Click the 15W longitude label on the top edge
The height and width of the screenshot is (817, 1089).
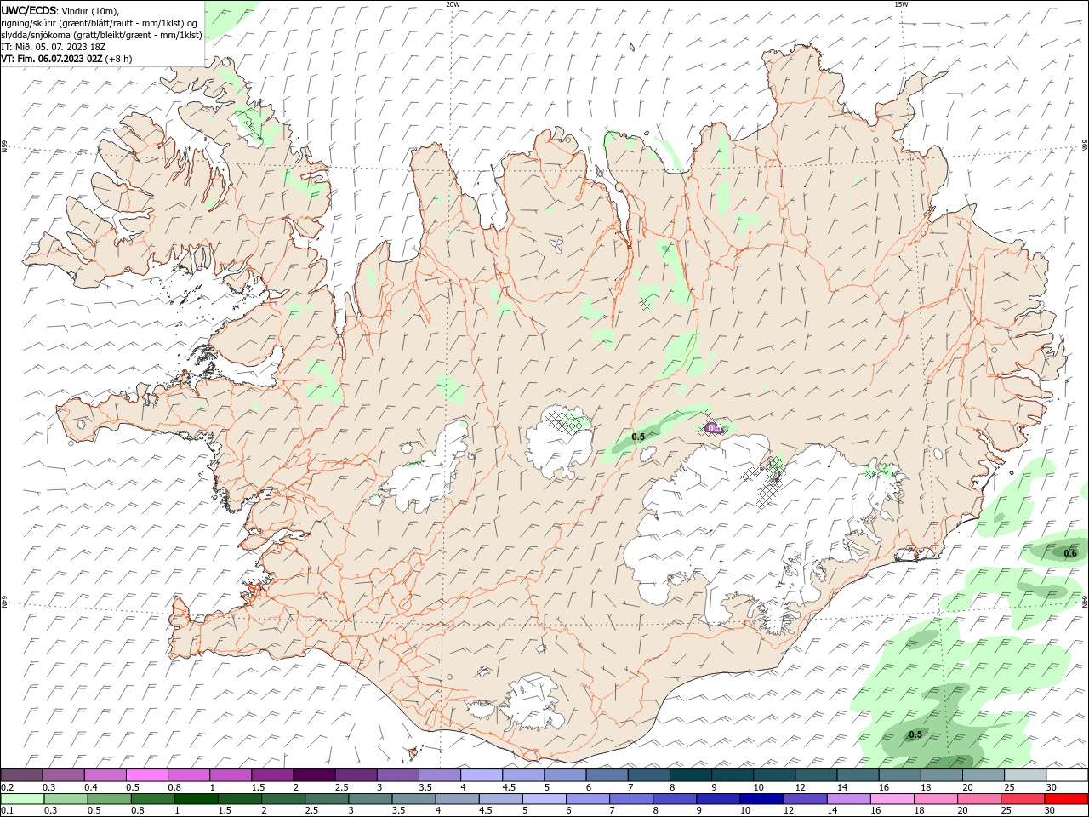[901, 4]
